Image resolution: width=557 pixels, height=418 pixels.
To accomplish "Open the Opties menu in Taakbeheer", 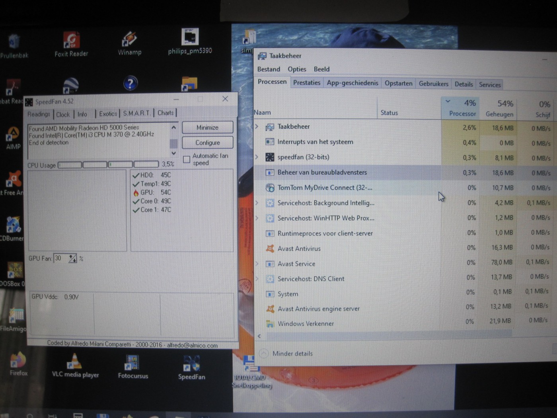I will click(x=297, y=69).
